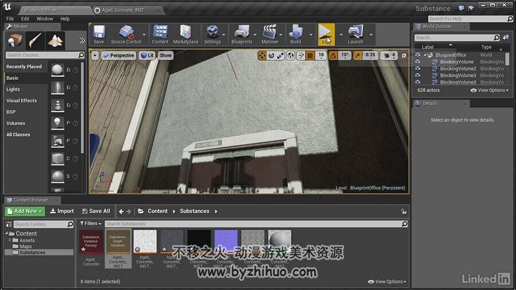Toggle visibility of BlueprintOffice world

click(x=417, y=55)
